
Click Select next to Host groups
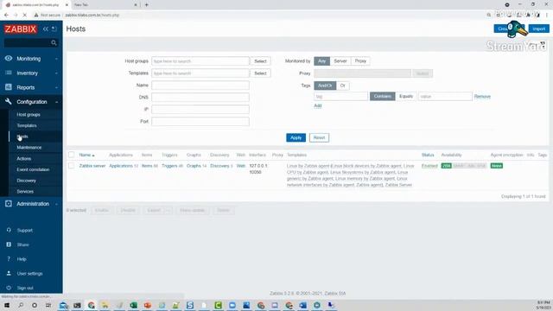coord(260,61)
